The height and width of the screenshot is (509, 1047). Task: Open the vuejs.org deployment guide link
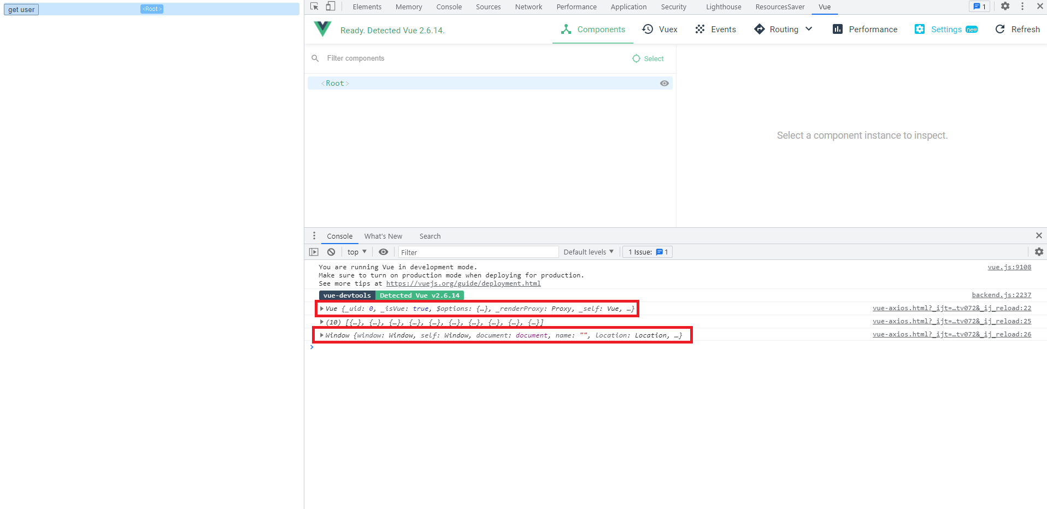pyautogui.click(x=463, y=283)
